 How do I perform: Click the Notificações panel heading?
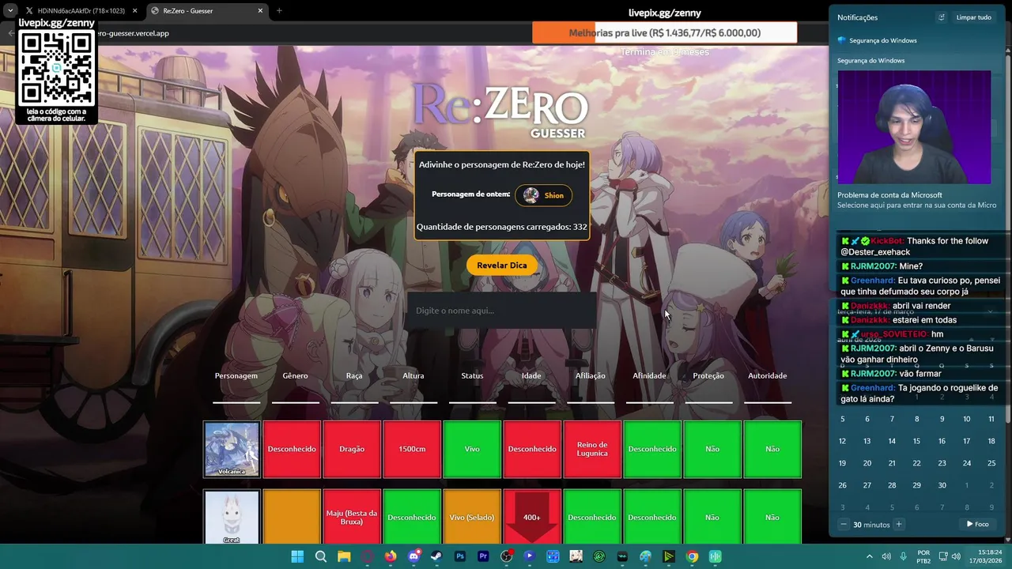point(857,17)
